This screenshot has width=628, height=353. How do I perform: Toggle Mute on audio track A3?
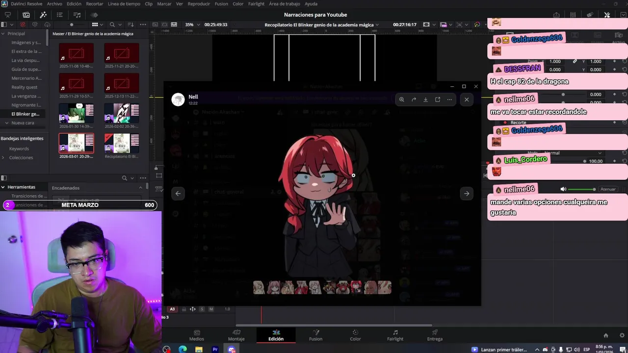click(x=211, y=309)
